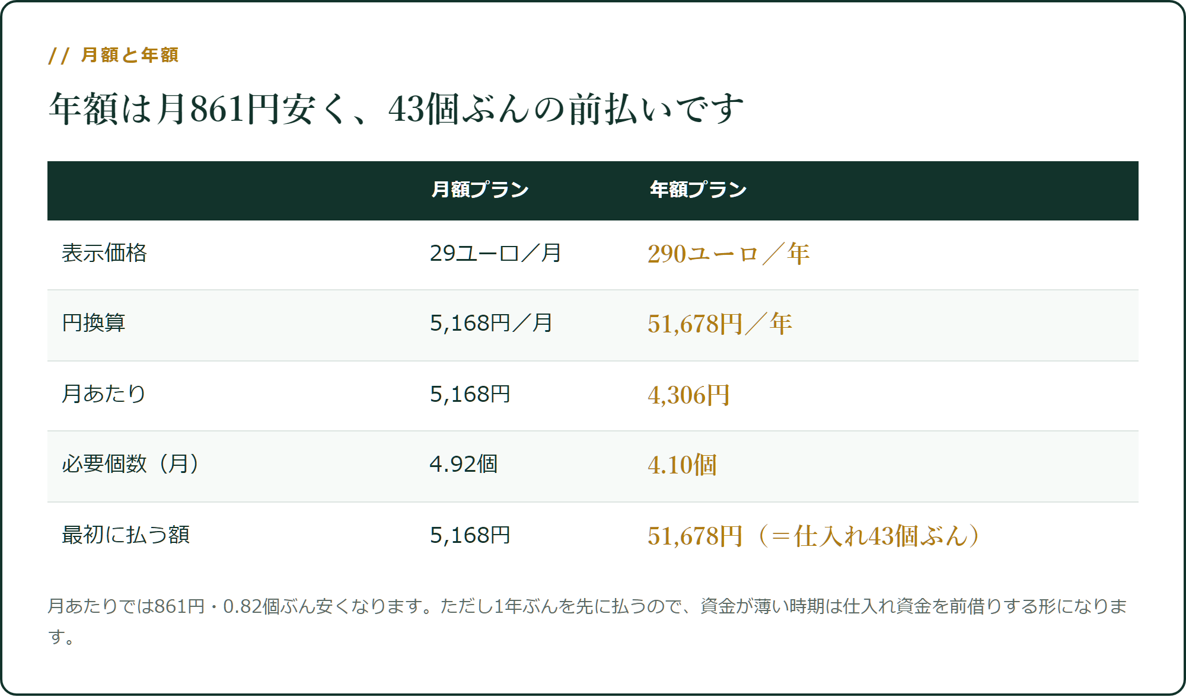This screenshot has height=697, width=1186.
Task: Select the headline '年額は月861円安く、43個ぶんの前払いです'
Action: click(396, 109)
